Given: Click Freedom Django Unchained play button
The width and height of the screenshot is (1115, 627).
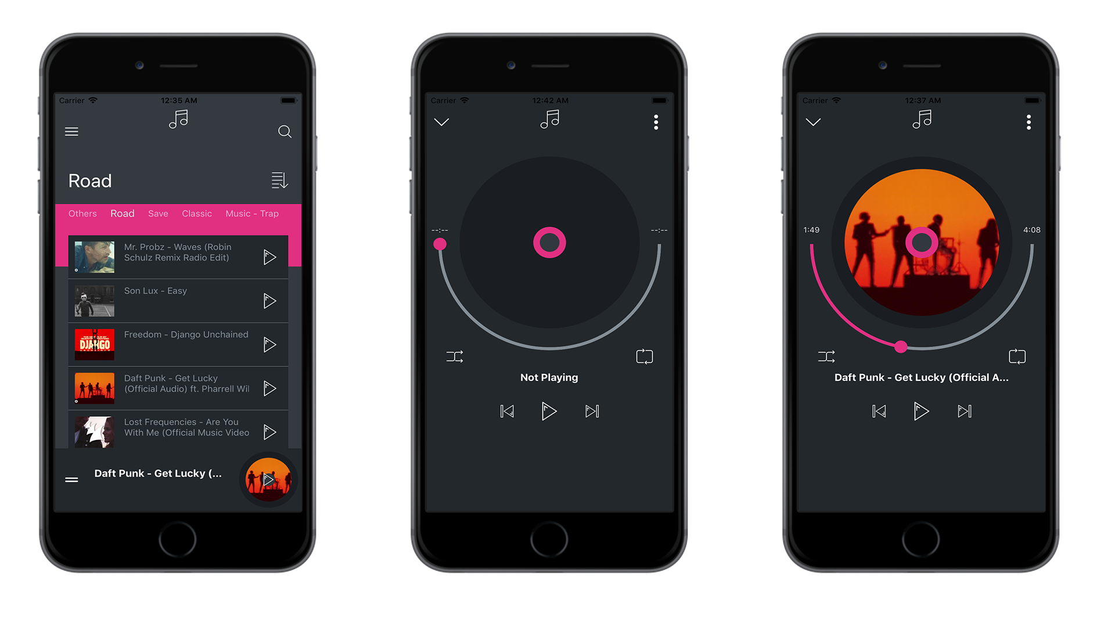Looking at the screenshot, I should (270, 344).
